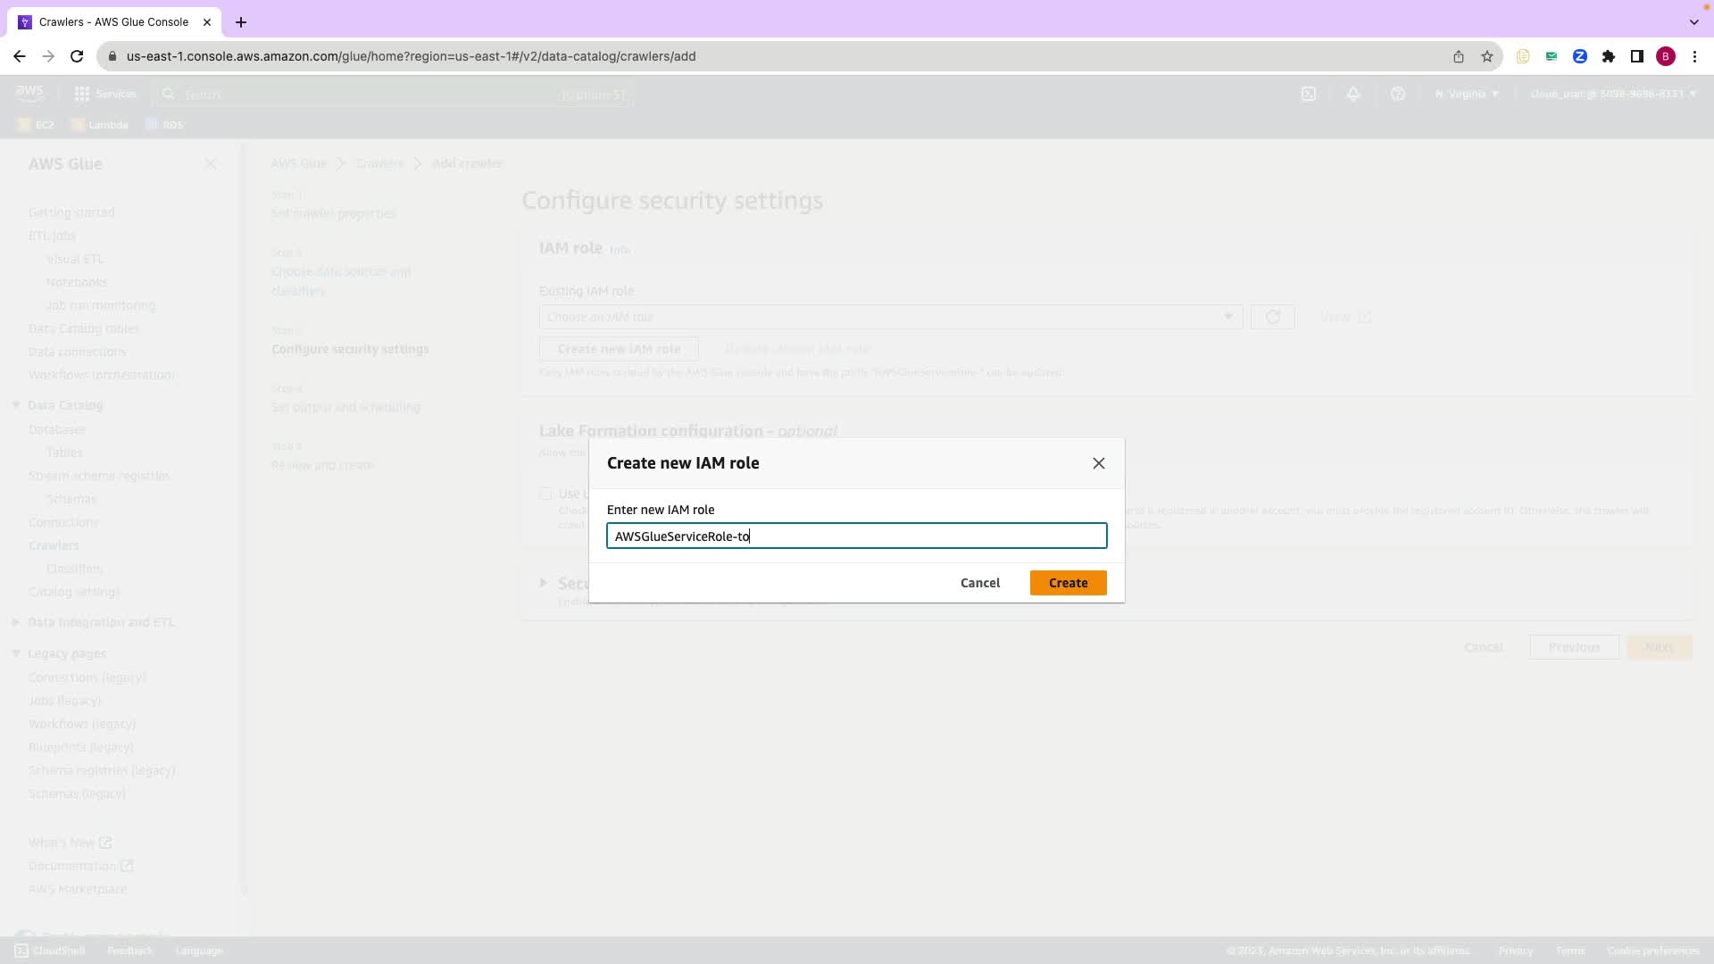Click the notifications bell icon

tap(1353, 94)
